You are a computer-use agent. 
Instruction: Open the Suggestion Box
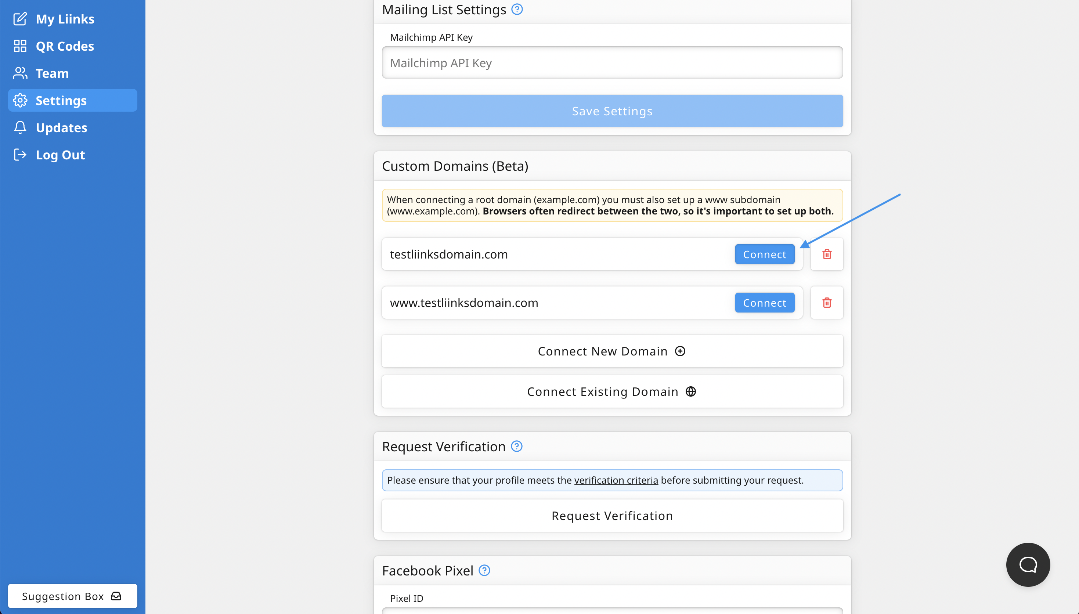[x=72, y=596]
